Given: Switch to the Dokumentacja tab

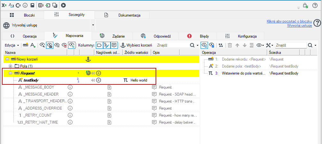Looking at the screenshot, I should pos(122,15).
